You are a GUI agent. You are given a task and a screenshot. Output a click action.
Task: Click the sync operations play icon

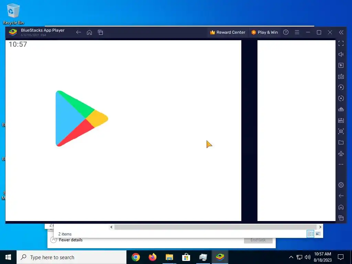(341, 87)
